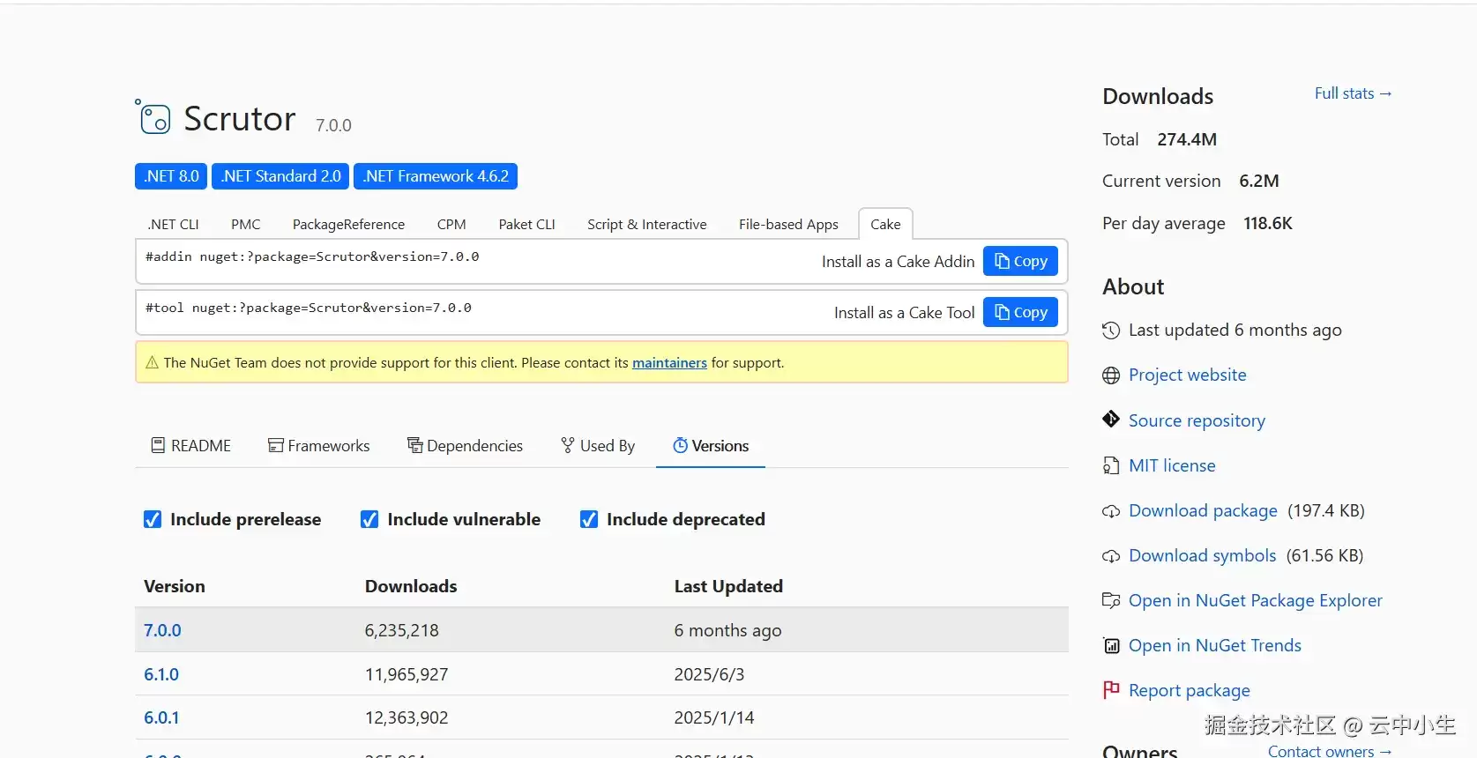Click the Contact owners link
Viewport: 1477px width, 758px height.
click(1330, 751)
